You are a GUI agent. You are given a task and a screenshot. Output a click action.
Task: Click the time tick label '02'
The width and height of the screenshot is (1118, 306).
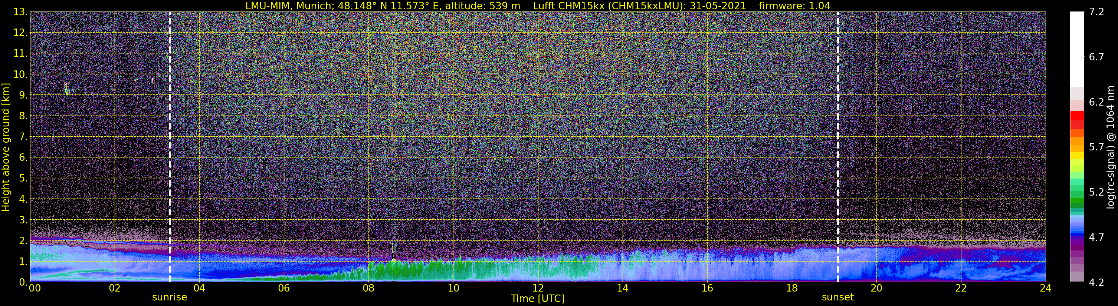tap(115, 288)
